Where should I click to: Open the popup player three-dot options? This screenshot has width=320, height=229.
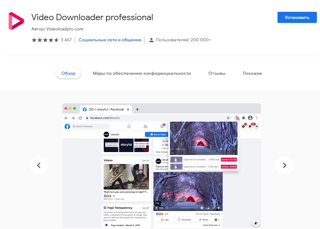pyautogui.click(x=235, y=149)
